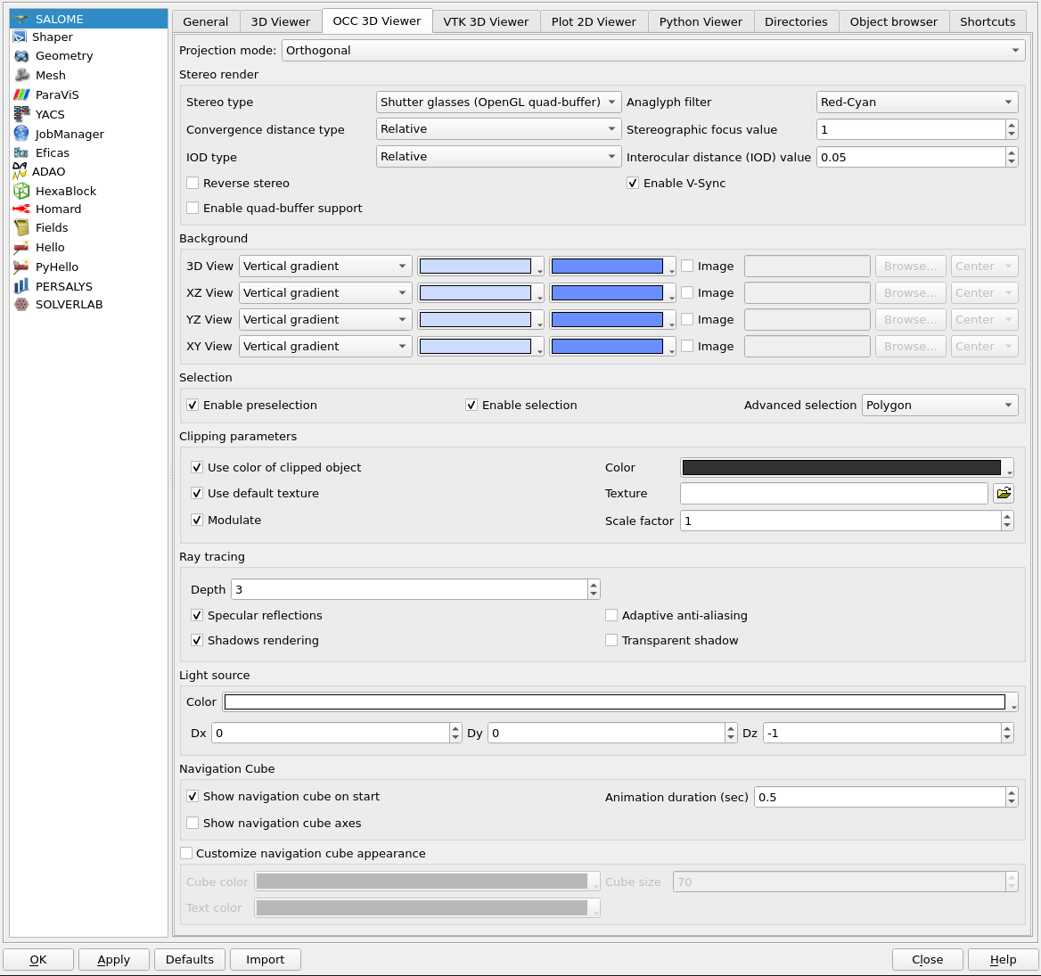The height and width of the screenshot is (976, 1041).
Task: Open Convergence distance type dropdown
Action: [498, 129]
